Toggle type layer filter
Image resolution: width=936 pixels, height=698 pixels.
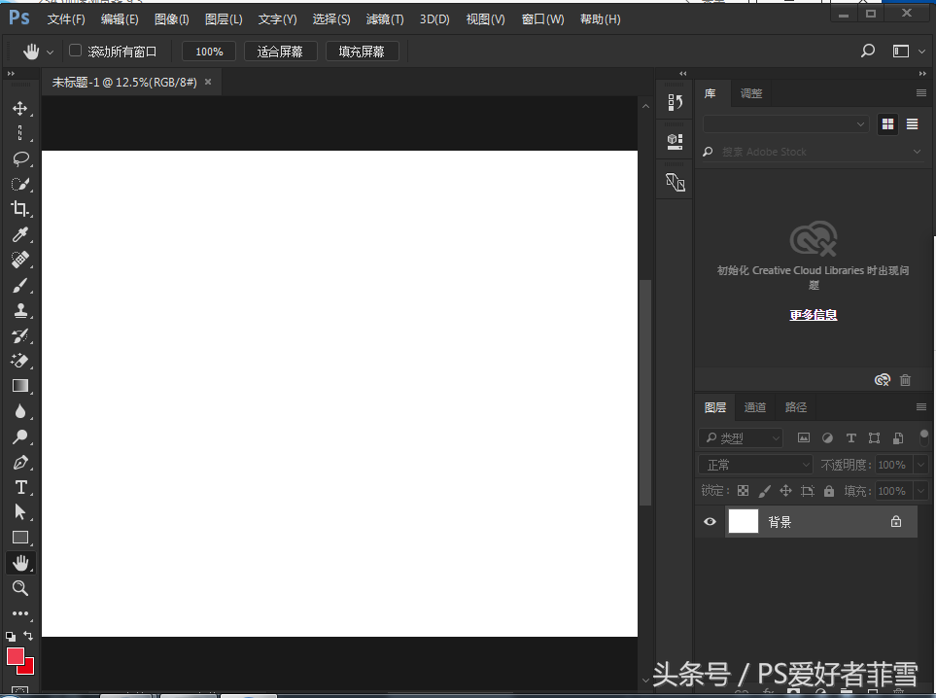851,438
